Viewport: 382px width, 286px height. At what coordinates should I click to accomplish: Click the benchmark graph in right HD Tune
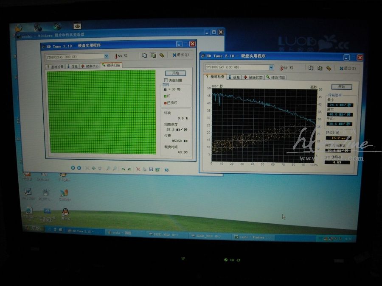[x=264, y=125]
